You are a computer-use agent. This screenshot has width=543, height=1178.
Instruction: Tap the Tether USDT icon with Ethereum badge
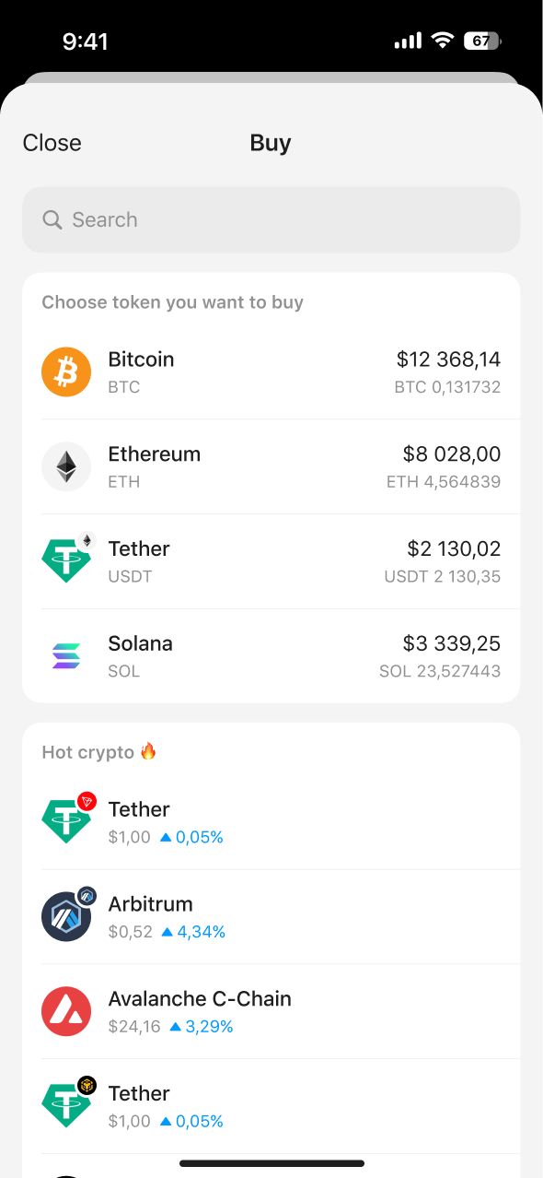(66, 560)
